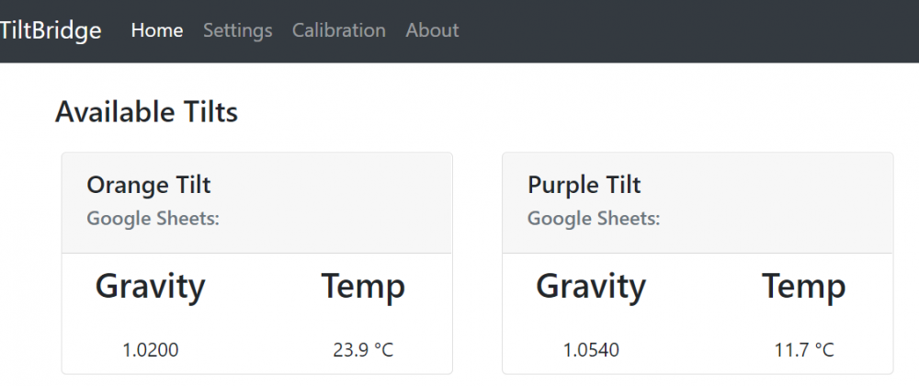Screen dimensions: 919x386
Task: Select the Orange Tilt gravity value 1.0200
Action: coord(151,349)
